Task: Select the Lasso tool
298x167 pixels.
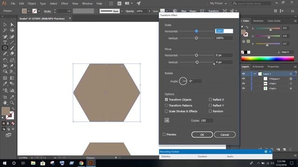Action: point(12,30)
